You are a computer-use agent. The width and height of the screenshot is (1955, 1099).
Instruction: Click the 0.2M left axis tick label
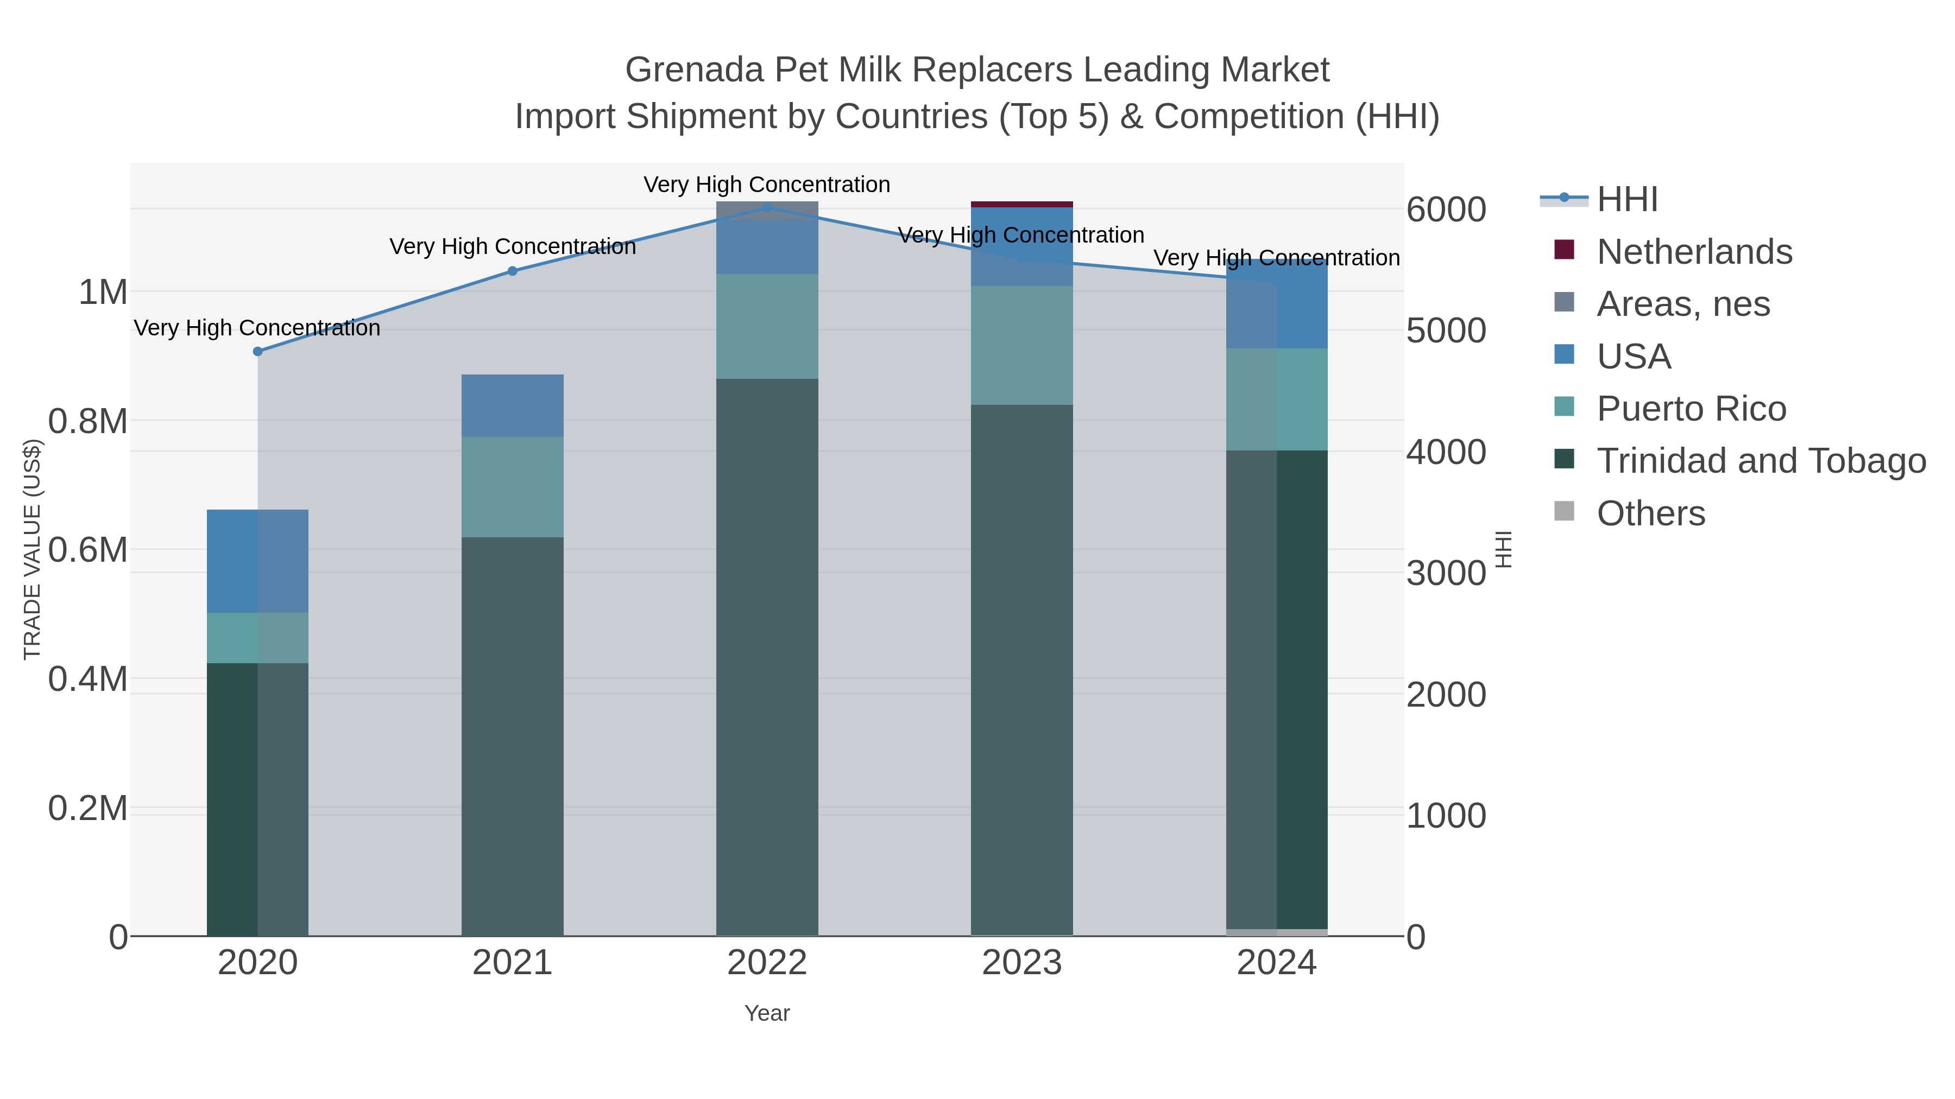88,808
